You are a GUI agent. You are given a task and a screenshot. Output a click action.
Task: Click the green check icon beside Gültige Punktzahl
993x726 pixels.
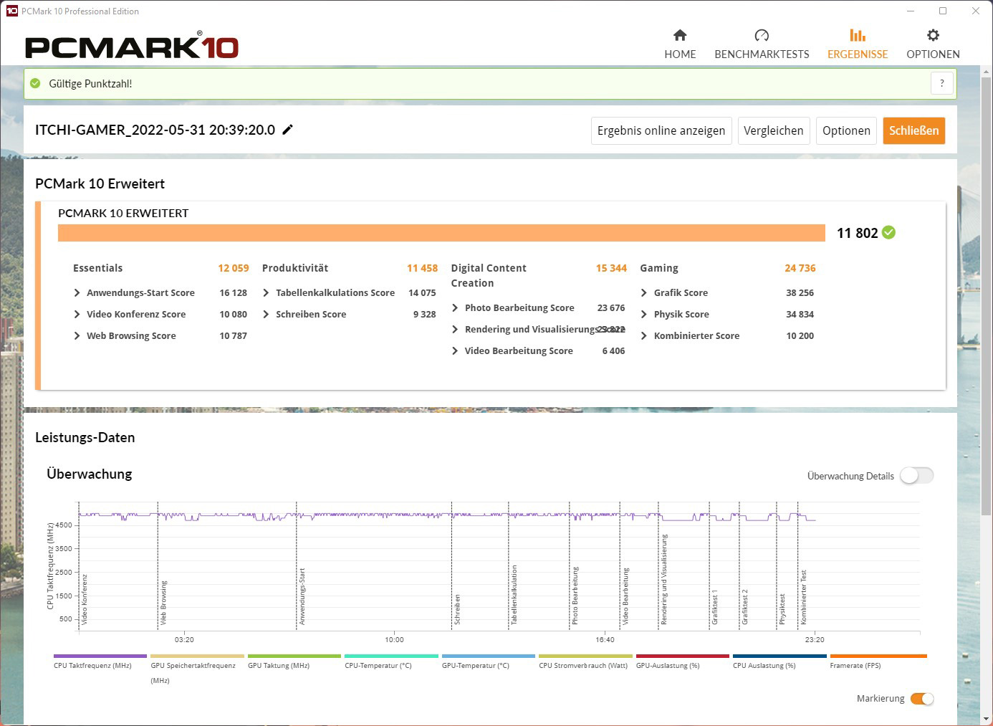point(35,83)
